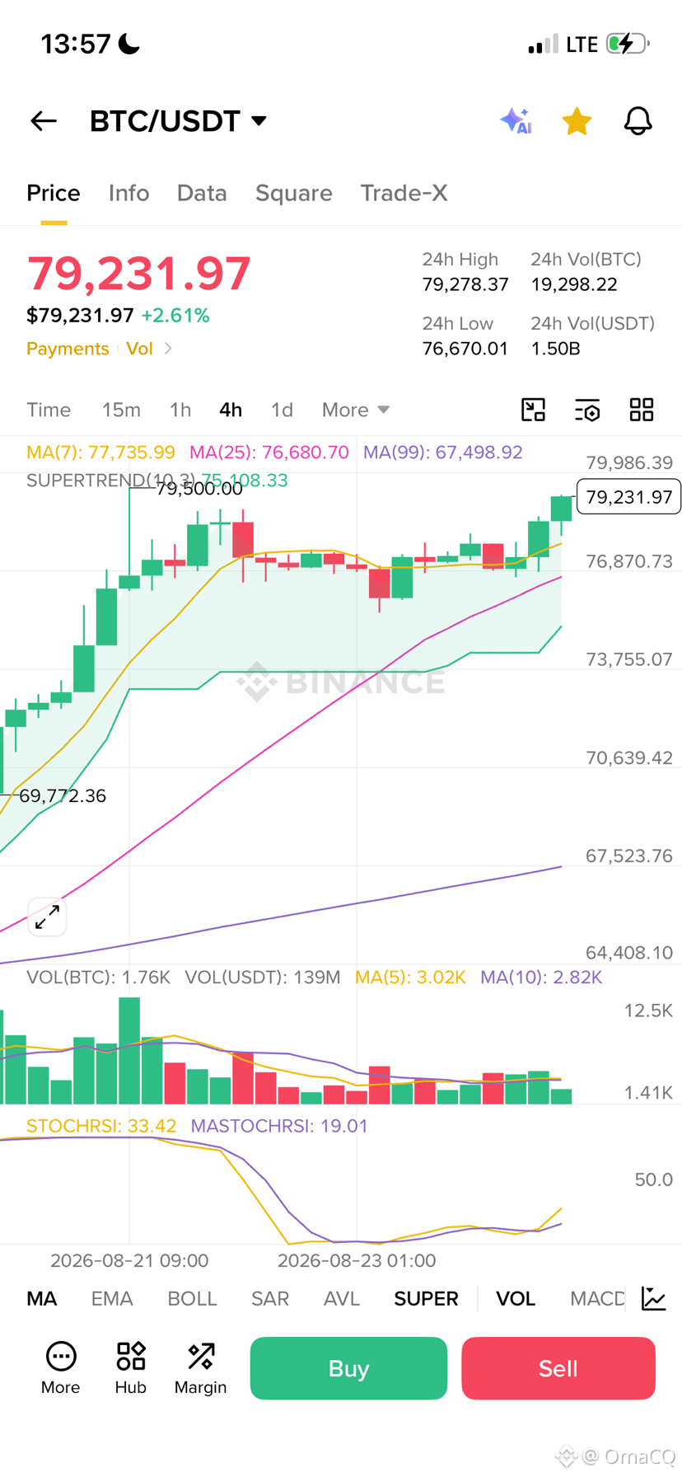Tap the STOCHRSI: 33.42 label
Image resolution: width=682 pixels, height=1477 pixels.
point(101,1126)
